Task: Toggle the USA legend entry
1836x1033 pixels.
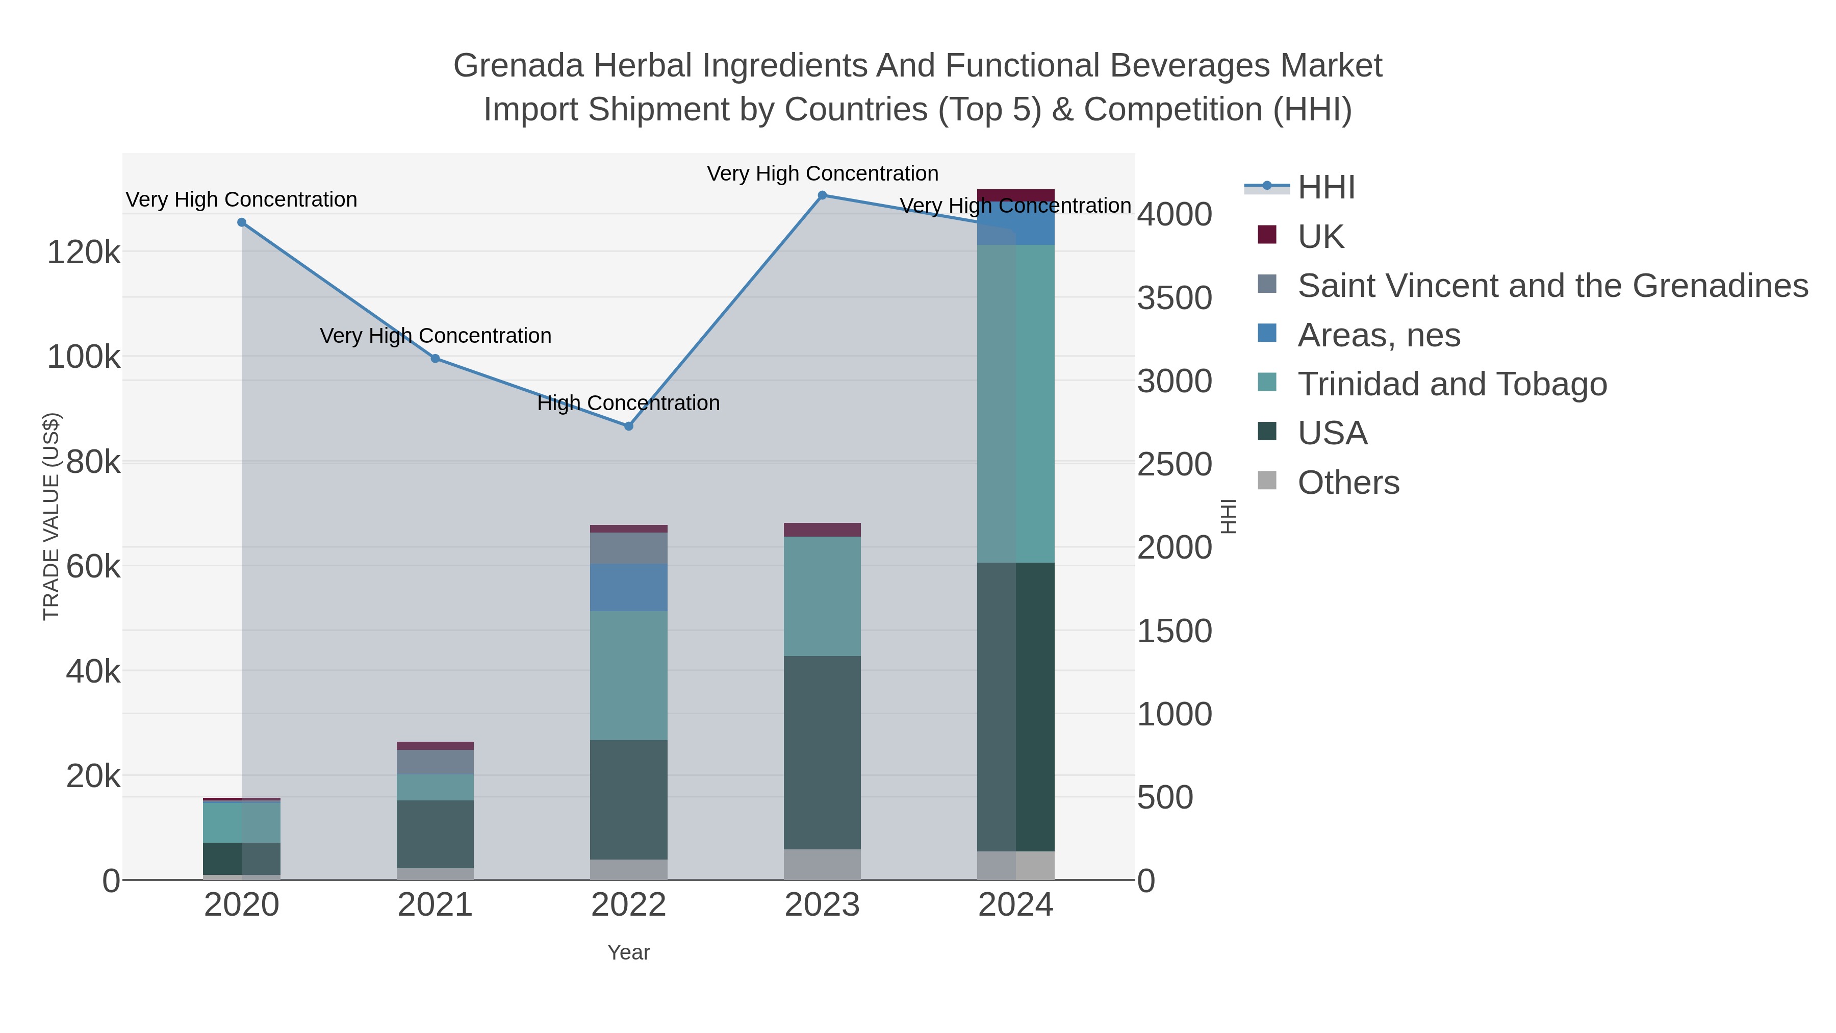Action: tap(1313, 434)
